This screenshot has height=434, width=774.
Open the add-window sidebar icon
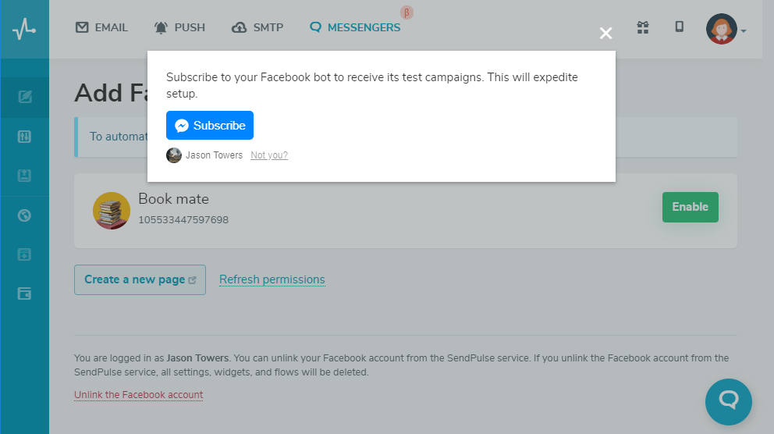(24, 254)
